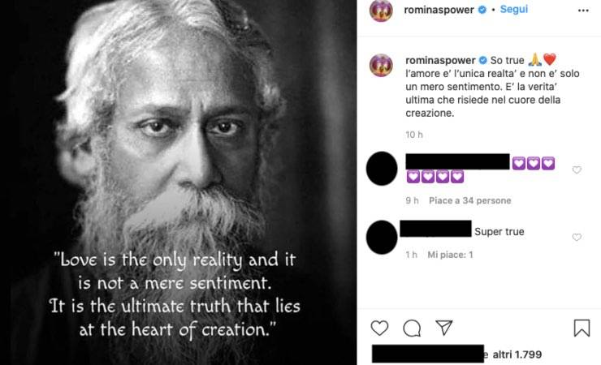Open the profile avatar in the post header
601x365 pixels.
pos(381,11)
